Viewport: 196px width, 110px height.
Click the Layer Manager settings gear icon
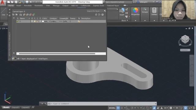click(103, 15)
